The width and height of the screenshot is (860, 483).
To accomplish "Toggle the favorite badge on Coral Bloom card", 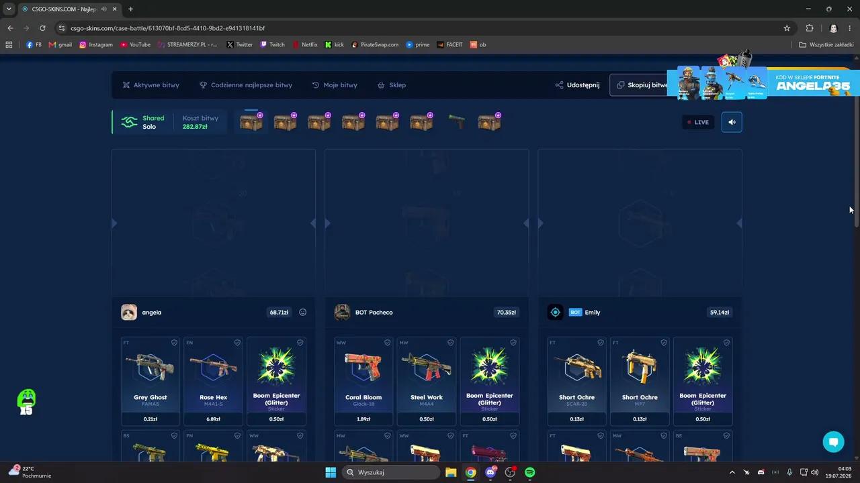I will (x=387, y=343).
